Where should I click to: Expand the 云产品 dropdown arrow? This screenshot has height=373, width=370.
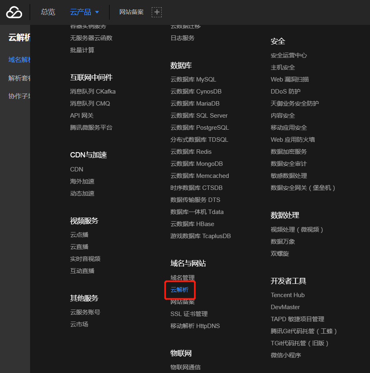(x=97, y=12)
